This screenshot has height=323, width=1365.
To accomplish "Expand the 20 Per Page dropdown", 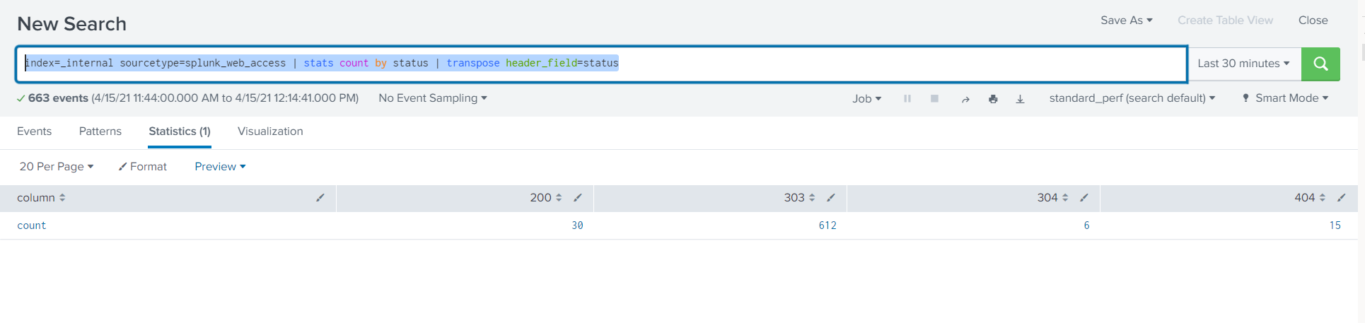I will (57, 167).
